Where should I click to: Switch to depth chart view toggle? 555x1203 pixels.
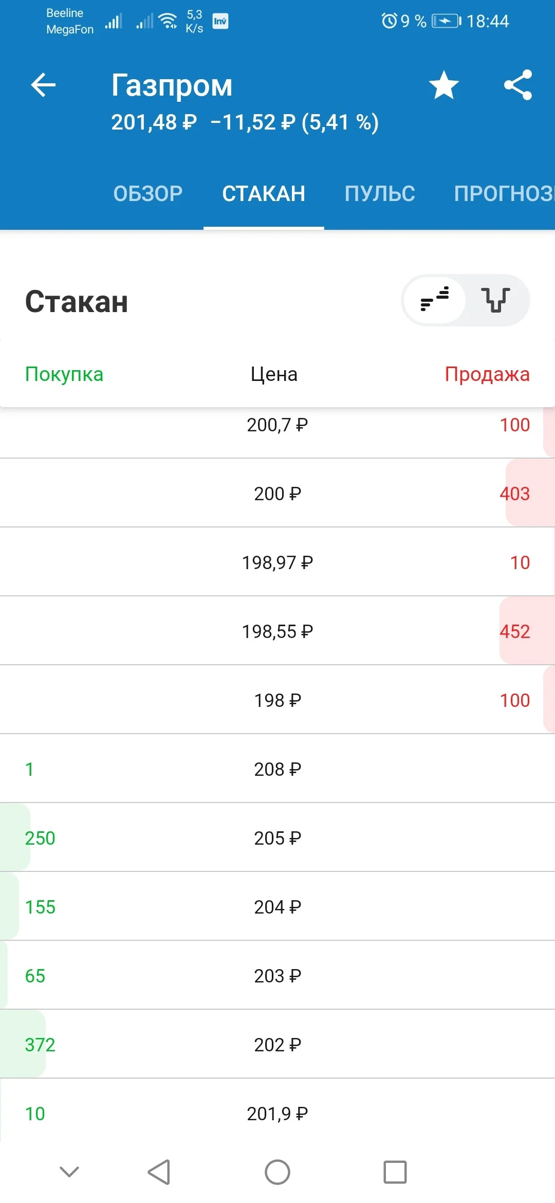[496, 300]
